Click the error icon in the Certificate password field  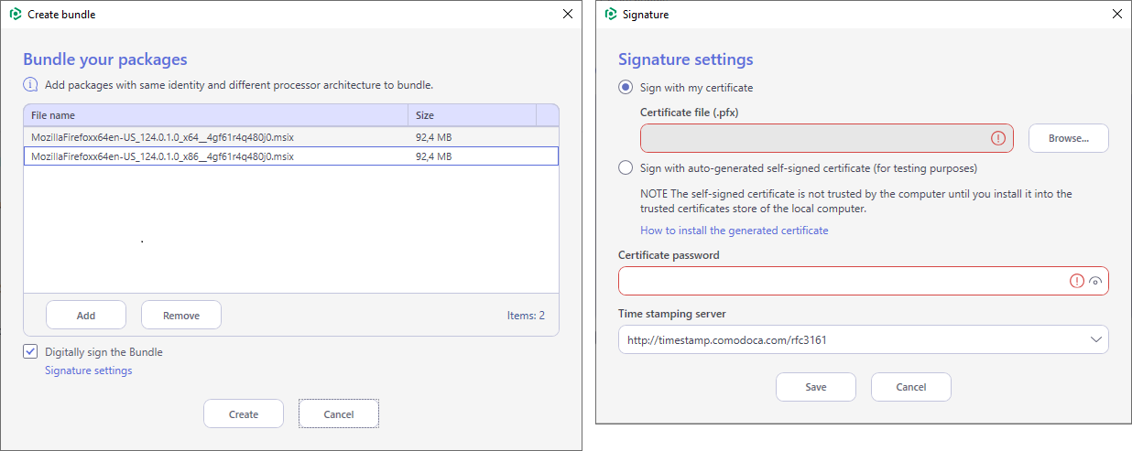point(1077,281)
